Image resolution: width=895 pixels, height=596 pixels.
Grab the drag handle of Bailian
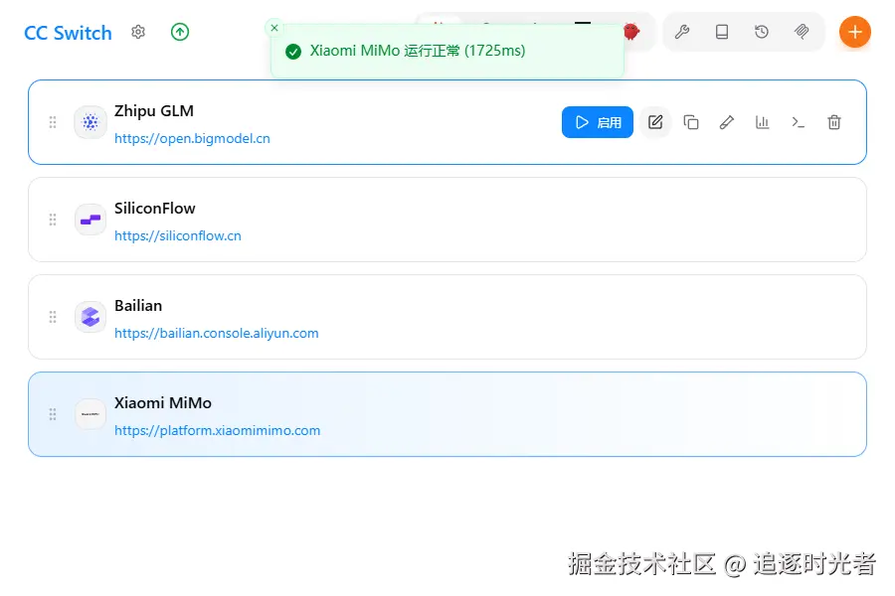(53, 317)
